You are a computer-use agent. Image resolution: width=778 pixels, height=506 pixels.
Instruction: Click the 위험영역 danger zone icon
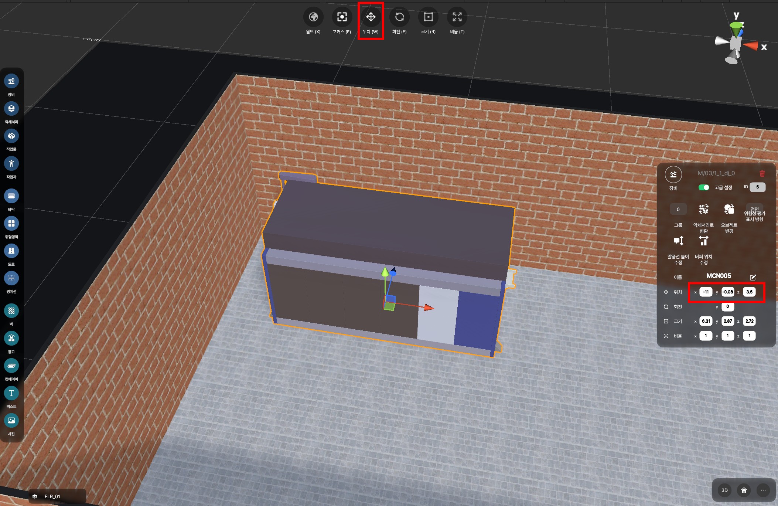(x=11, y=224)
